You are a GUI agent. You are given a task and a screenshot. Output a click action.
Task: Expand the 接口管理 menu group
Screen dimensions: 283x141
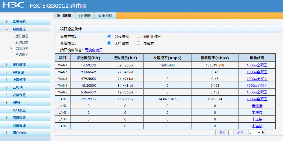pos(19,65)
